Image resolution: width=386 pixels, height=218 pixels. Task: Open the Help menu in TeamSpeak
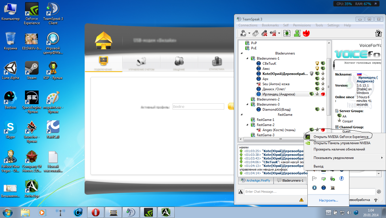point(347,25)
